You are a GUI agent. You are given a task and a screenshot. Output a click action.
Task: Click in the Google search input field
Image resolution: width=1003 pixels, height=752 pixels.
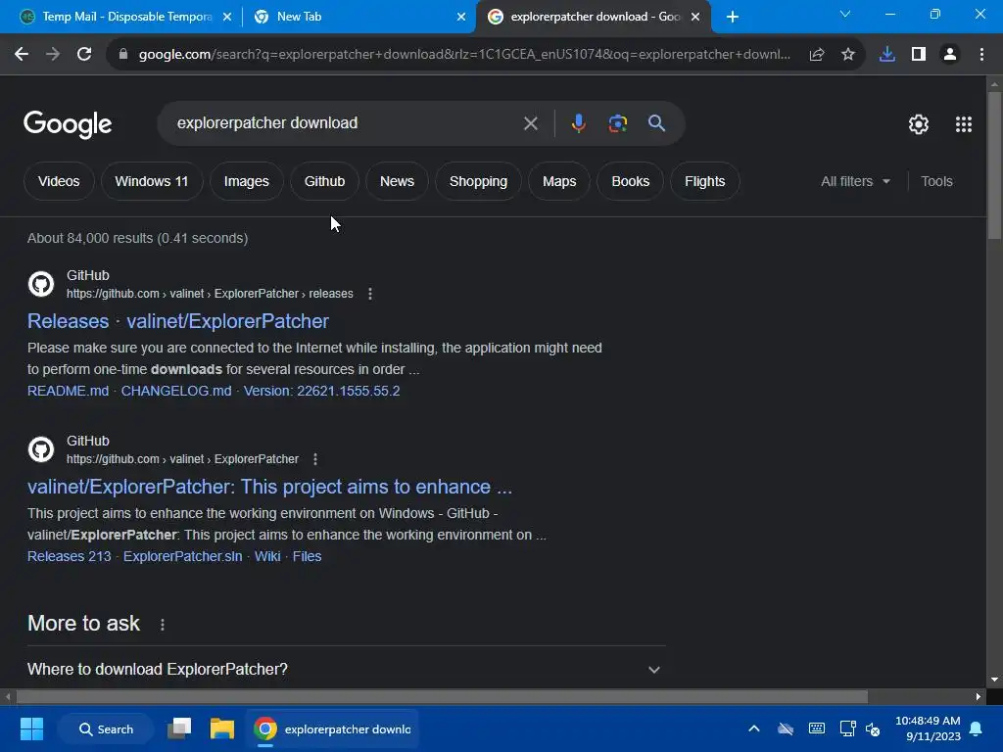click(346, 123)
